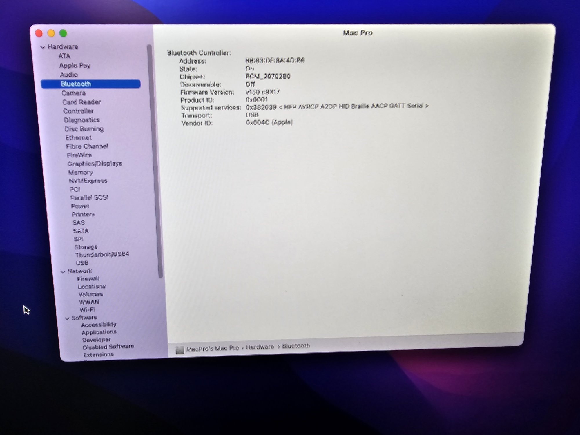Click Hardware in the path bar
The height and width of the screenshot is (435, 580).
click(260, 347)
